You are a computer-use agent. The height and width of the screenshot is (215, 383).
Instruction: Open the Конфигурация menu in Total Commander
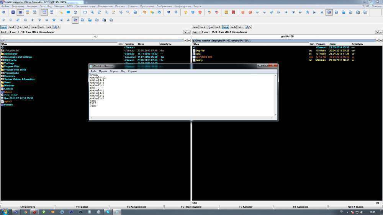[182, 6]
